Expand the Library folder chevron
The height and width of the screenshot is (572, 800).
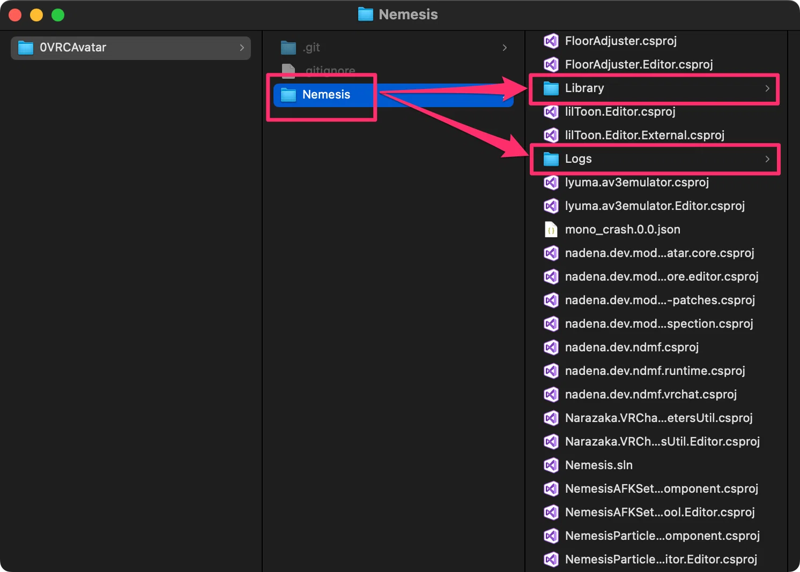click(767, 88)
